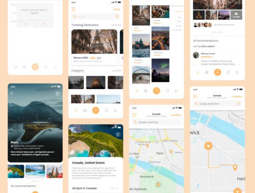This screenshot has height=193, width=255.
Task: Open camera see-more thumbnail in photo strip
Action: click(x=236, y=15)
